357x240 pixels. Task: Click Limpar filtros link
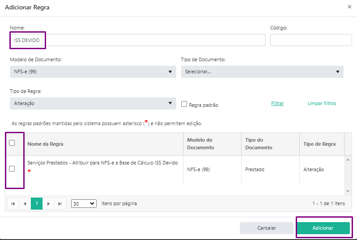[322, 103]
